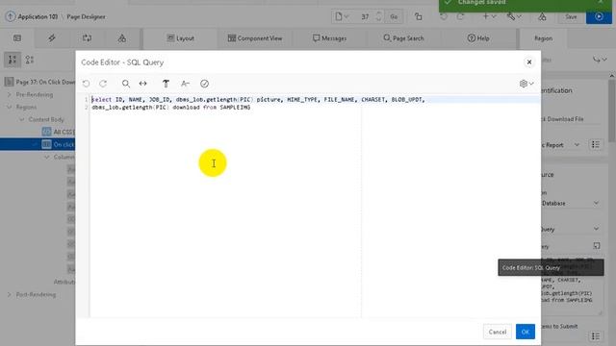Click the Save button
Viewport: 616px width, 346px height.
tap(571, 17)
